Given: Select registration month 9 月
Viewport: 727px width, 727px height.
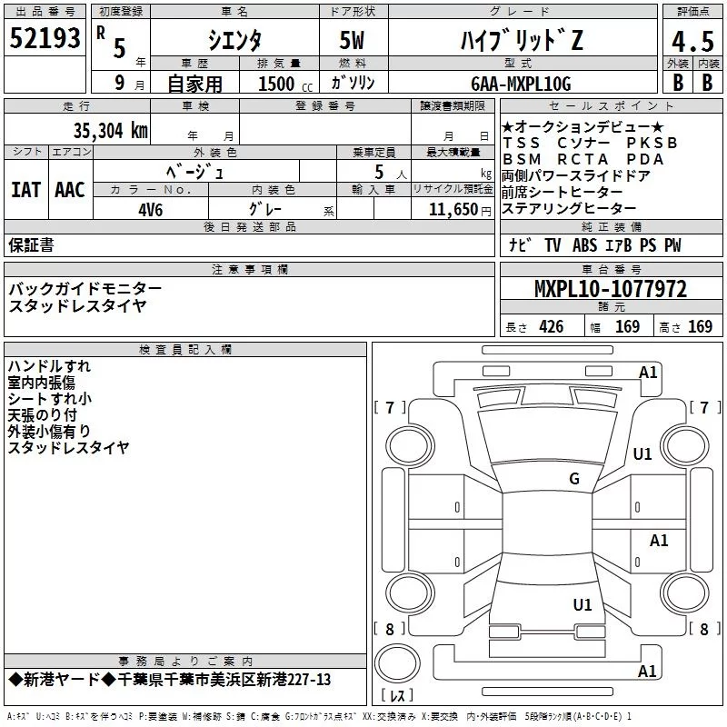Looking at the screenshot, I should (129, 83).
